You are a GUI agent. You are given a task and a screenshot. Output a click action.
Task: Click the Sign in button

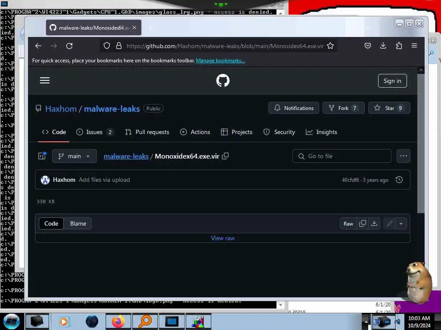coord(392,81)
